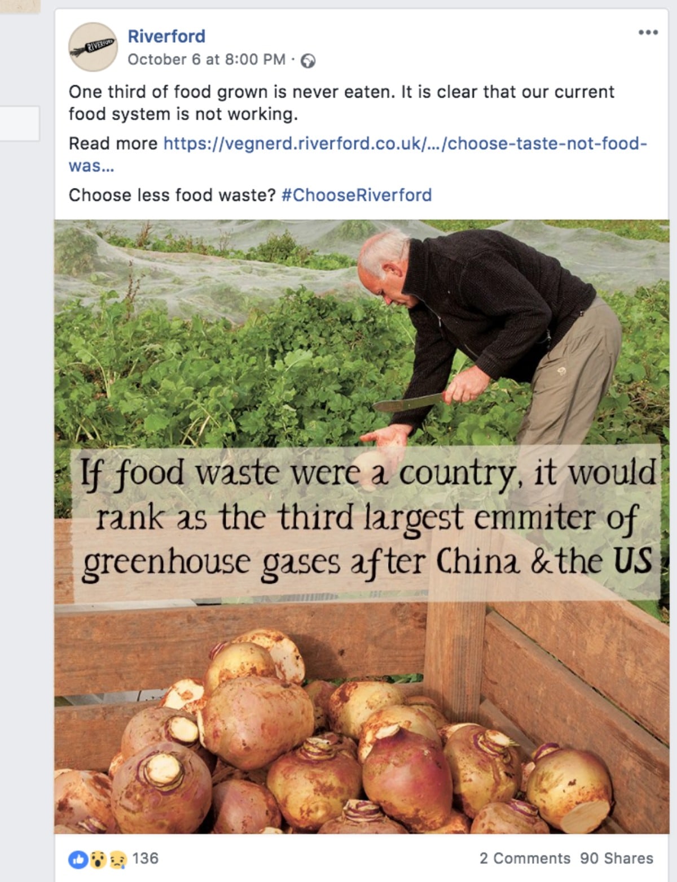Click the blue Like reaction icon

pos(77,859)
